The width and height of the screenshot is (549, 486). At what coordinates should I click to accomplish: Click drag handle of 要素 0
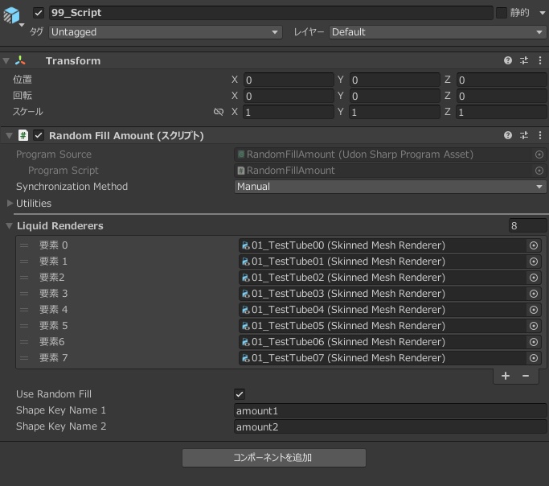click(x=24, y=245)
